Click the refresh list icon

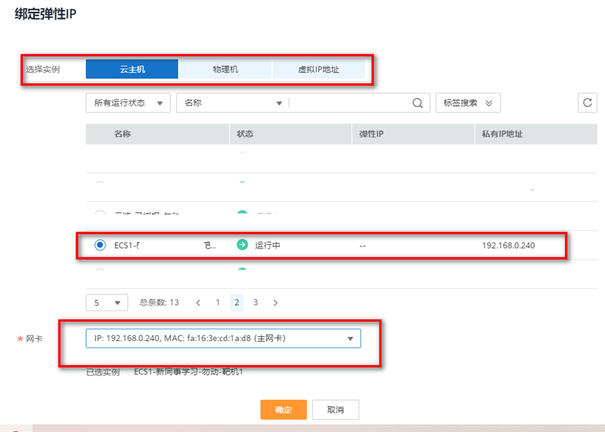[x=588, y=103]
